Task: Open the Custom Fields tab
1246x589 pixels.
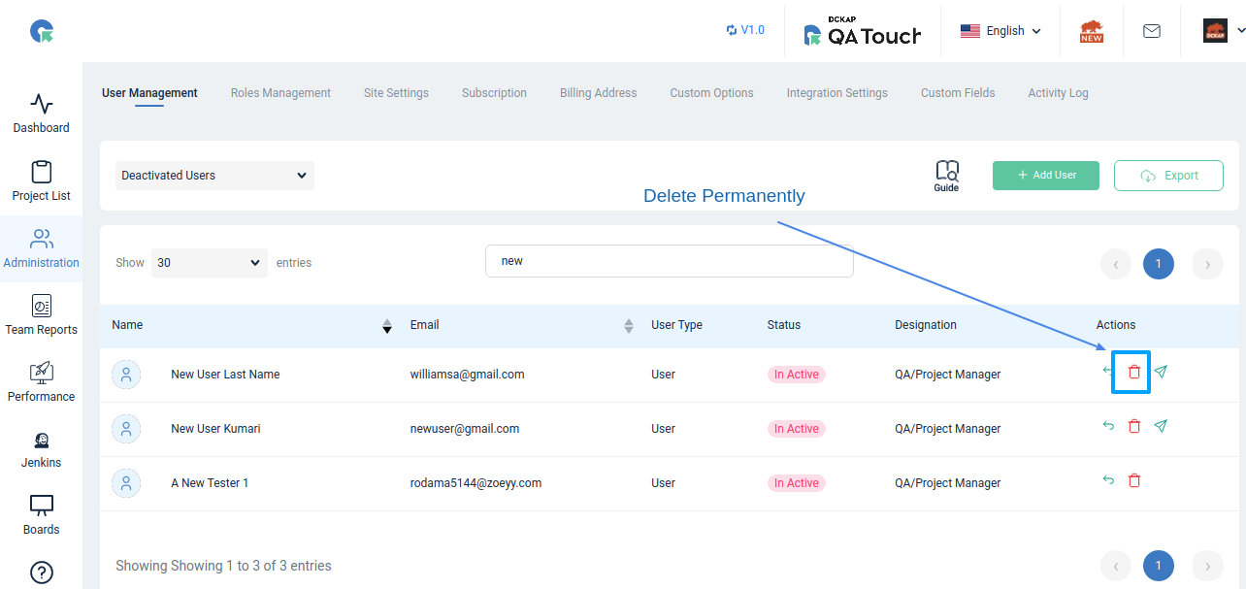Action: 958,93
